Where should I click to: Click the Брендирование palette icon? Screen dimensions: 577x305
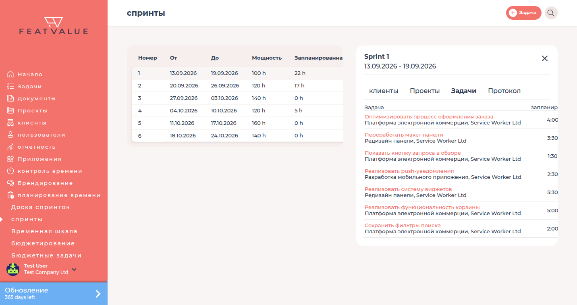point(11,183)
